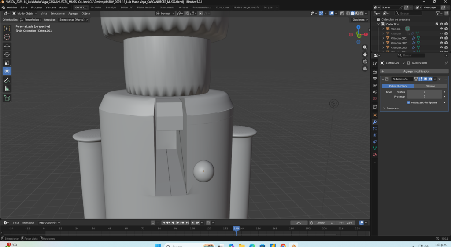Open the Archivo menu

[x=12, y=7]
